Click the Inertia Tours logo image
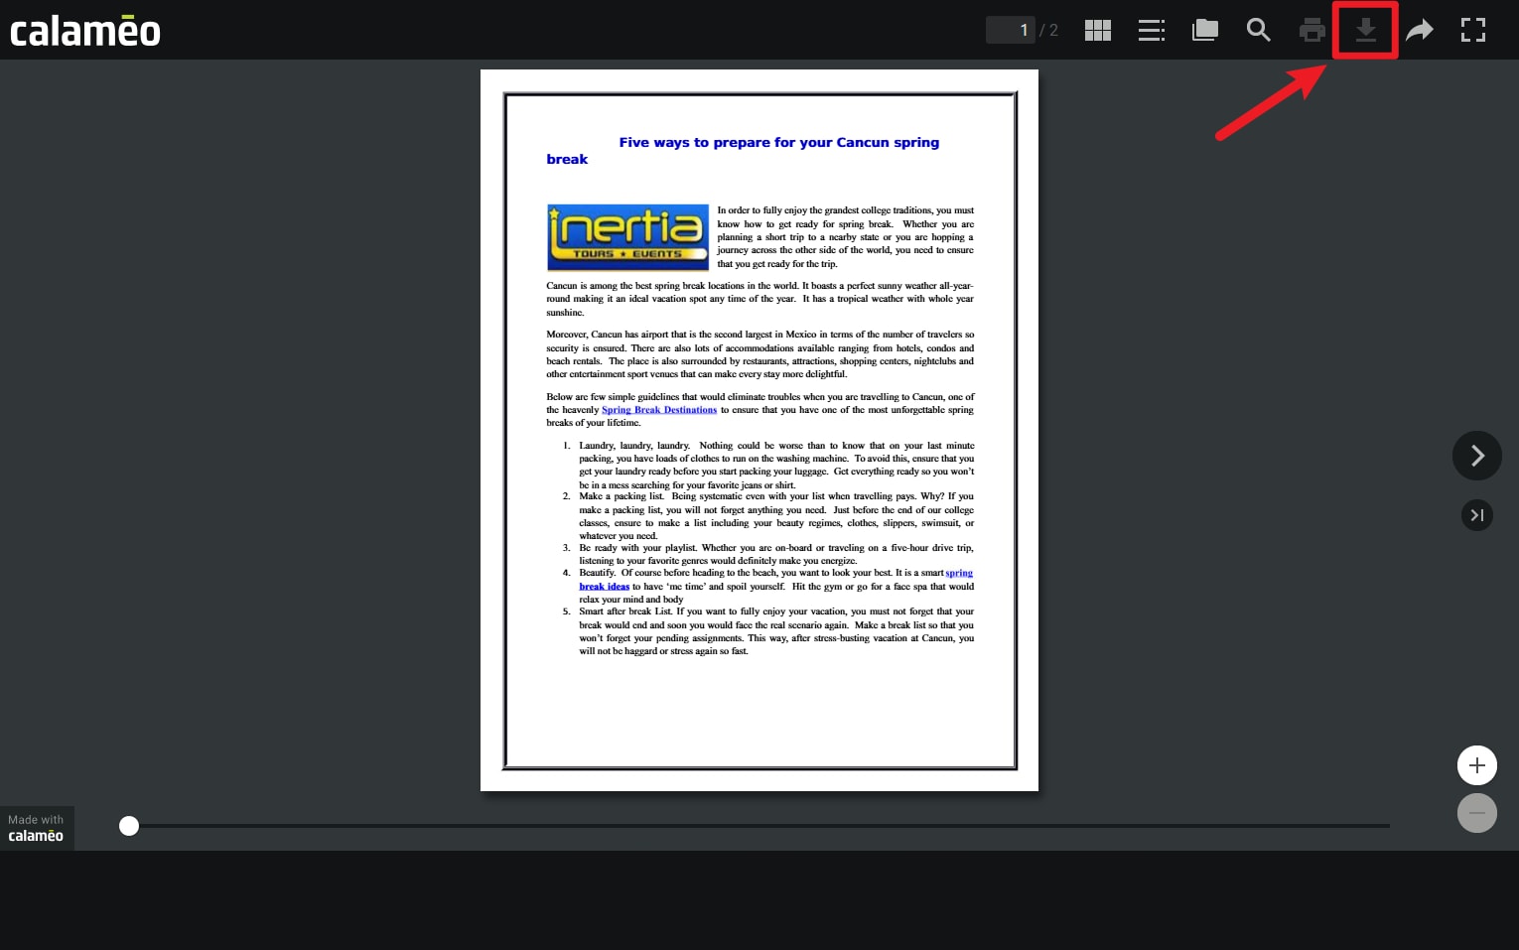Viewport: 1519px width, 950px height. tap(627, 237)
